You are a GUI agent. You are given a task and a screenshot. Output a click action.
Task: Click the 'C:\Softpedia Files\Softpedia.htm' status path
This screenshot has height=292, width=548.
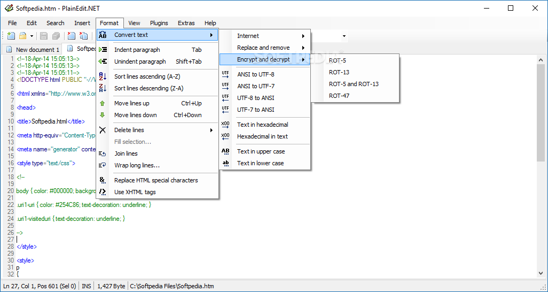[172, 286]
